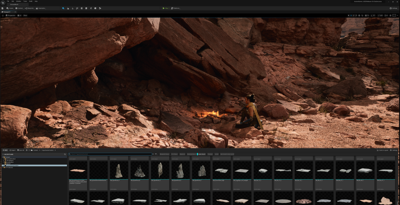Select the Developers folder in the tree

pyautogui.click(x=10, y=161)
